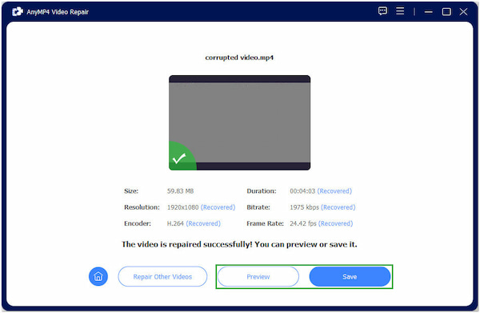Go to home screen via house icon
Viewport: 480px width, 313px height.
tap(98, 276)
